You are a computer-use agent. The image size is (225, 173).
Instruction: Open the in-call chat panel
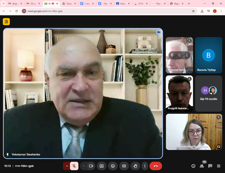210,166
